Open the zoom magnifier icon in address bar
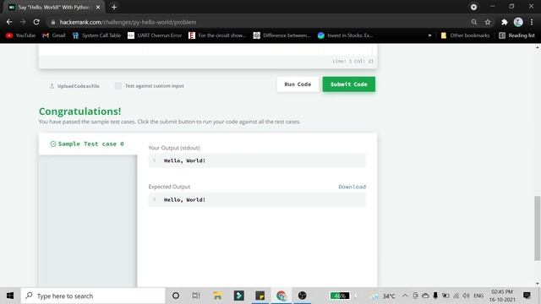 [x=474, y=22]
